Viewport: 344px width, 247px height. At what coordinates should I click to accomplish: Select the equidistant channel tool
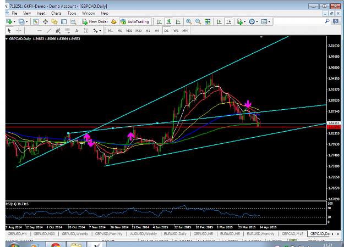58,31
